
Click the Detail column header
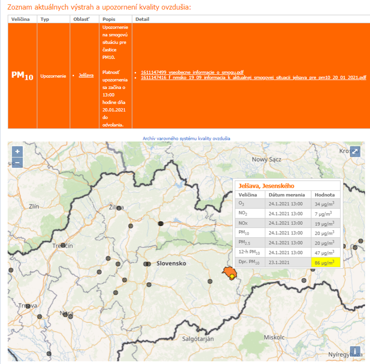click(x=142, y=19)
